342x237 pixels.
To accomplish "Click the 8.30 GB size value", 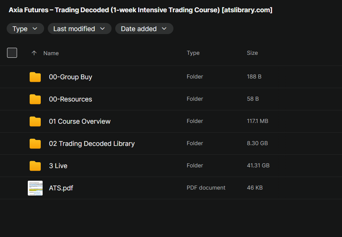I will [258, 143].
